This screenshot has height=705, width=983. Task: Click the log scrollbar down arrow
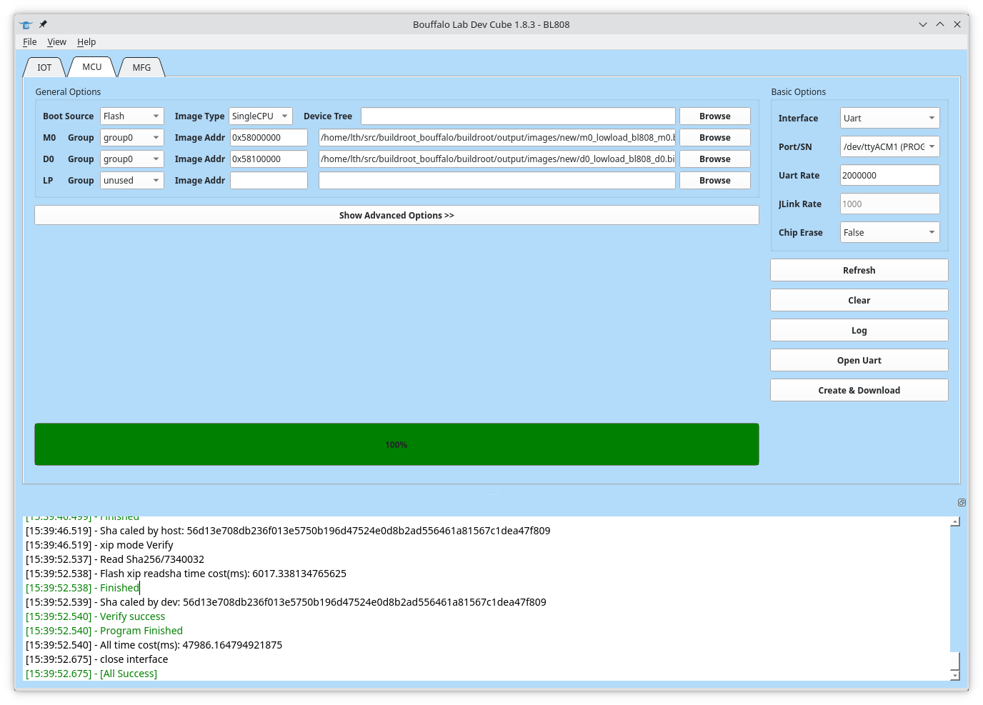[x=955, y=675]
